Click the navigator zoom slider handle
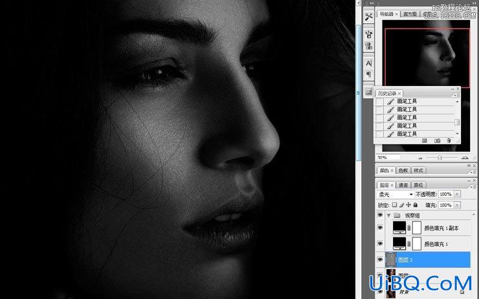479x299 pixels. tap(440, 158)
